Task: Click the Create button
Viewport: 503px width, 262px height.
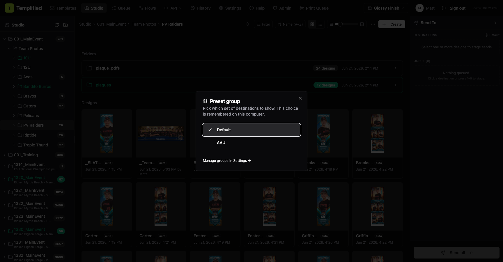Action: coord(392,24)
